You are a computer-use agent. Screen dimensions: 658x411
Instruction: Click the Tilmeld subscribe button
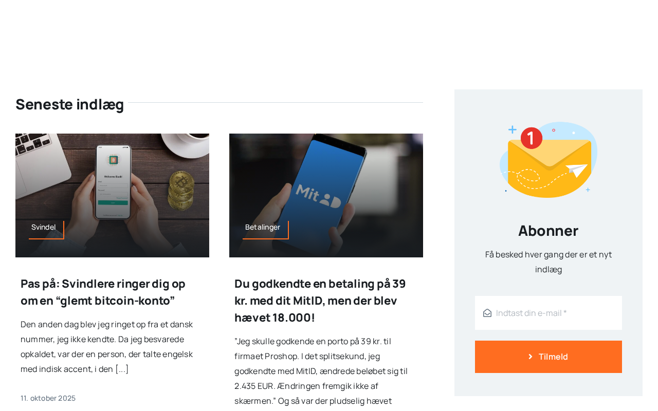point(549,357)
